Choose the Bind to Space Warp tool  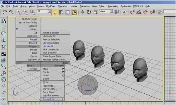pos(32,12)
